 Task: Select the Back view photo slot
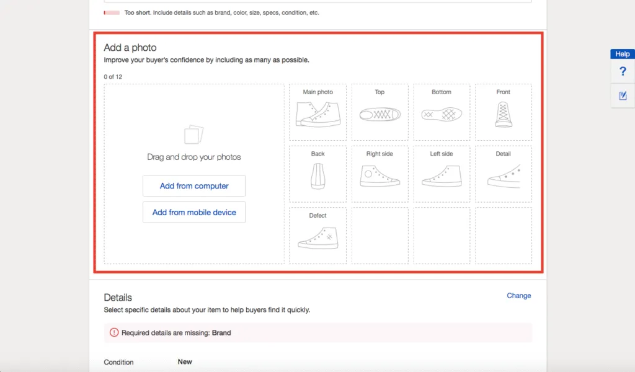click(317, 174)
